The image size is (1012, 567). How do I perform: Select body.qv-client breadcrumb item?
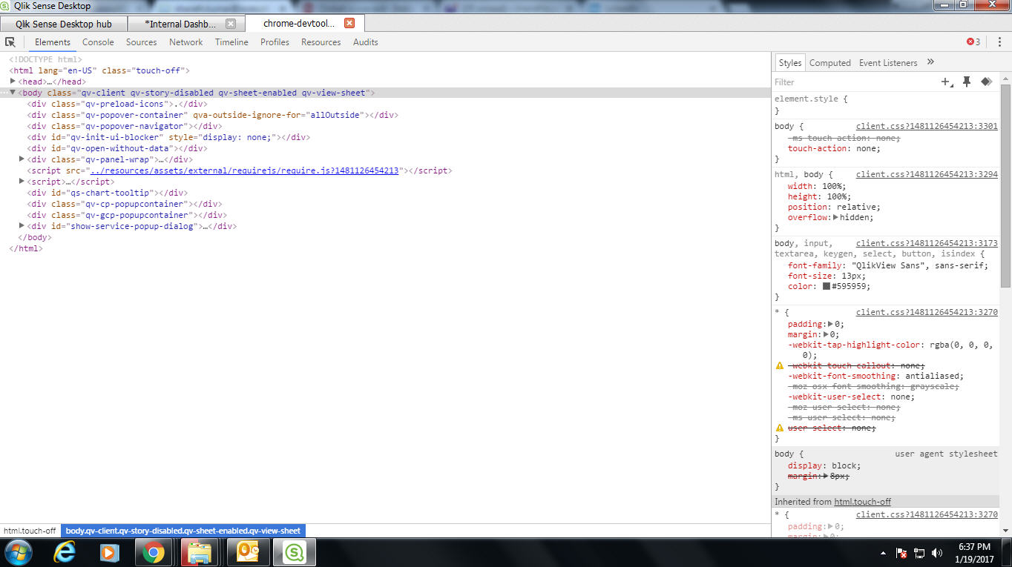(x=183, y=531)
